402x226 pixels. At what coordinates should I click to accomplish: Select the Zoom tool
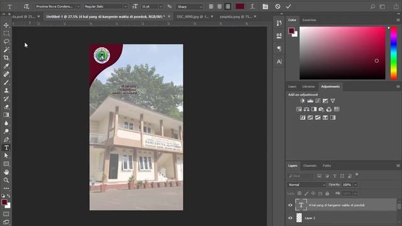coord(6,180)
